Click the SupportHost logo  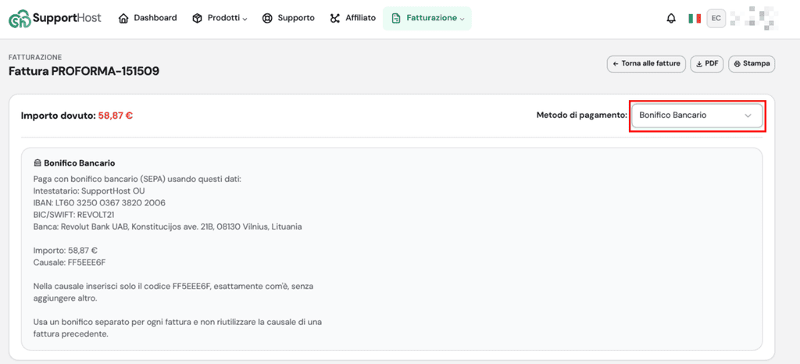point(55,18)
